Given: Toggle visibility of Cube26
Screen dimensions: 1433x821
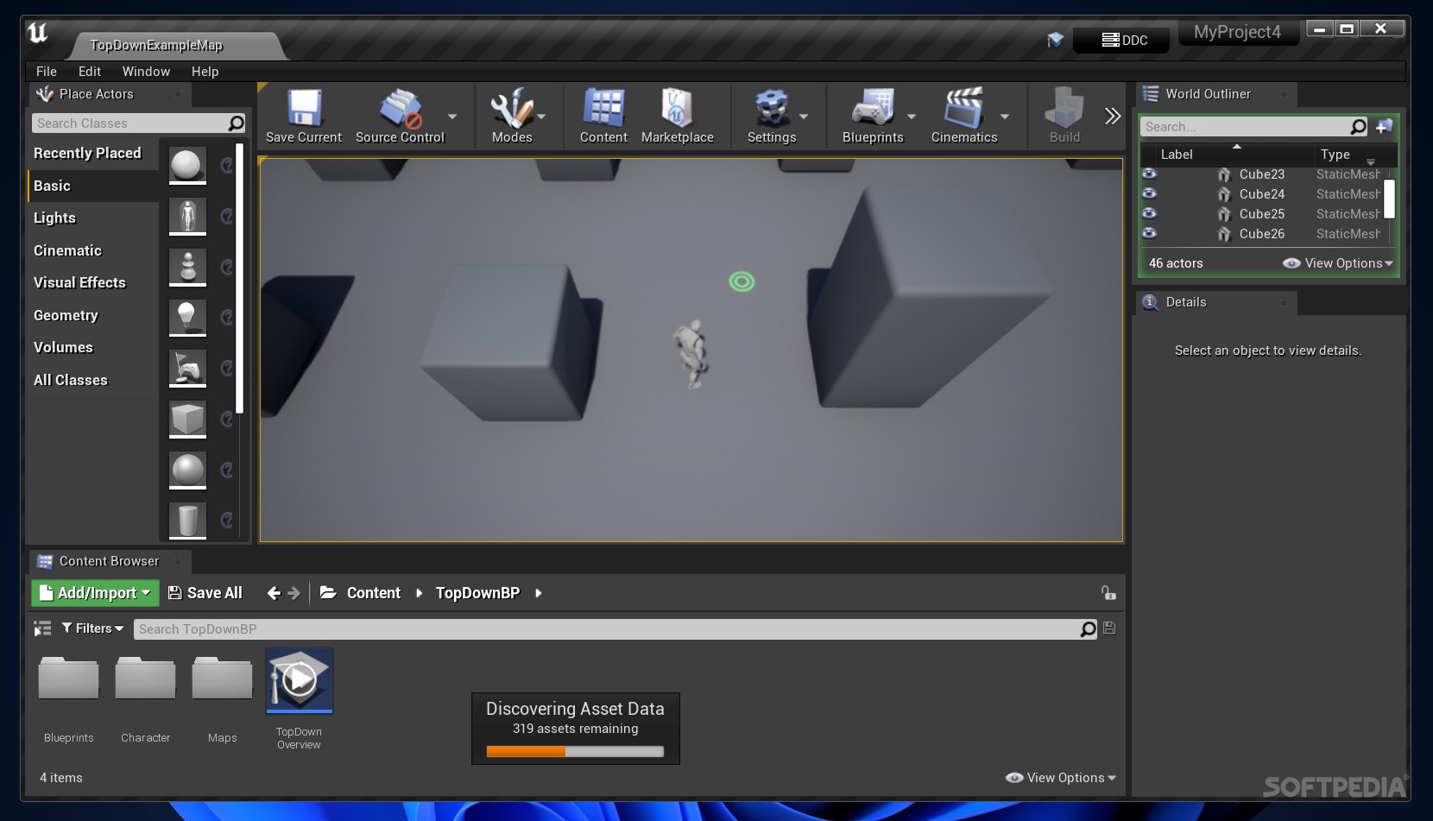Looking at the screenshot, I should [x=1149, y=233].
